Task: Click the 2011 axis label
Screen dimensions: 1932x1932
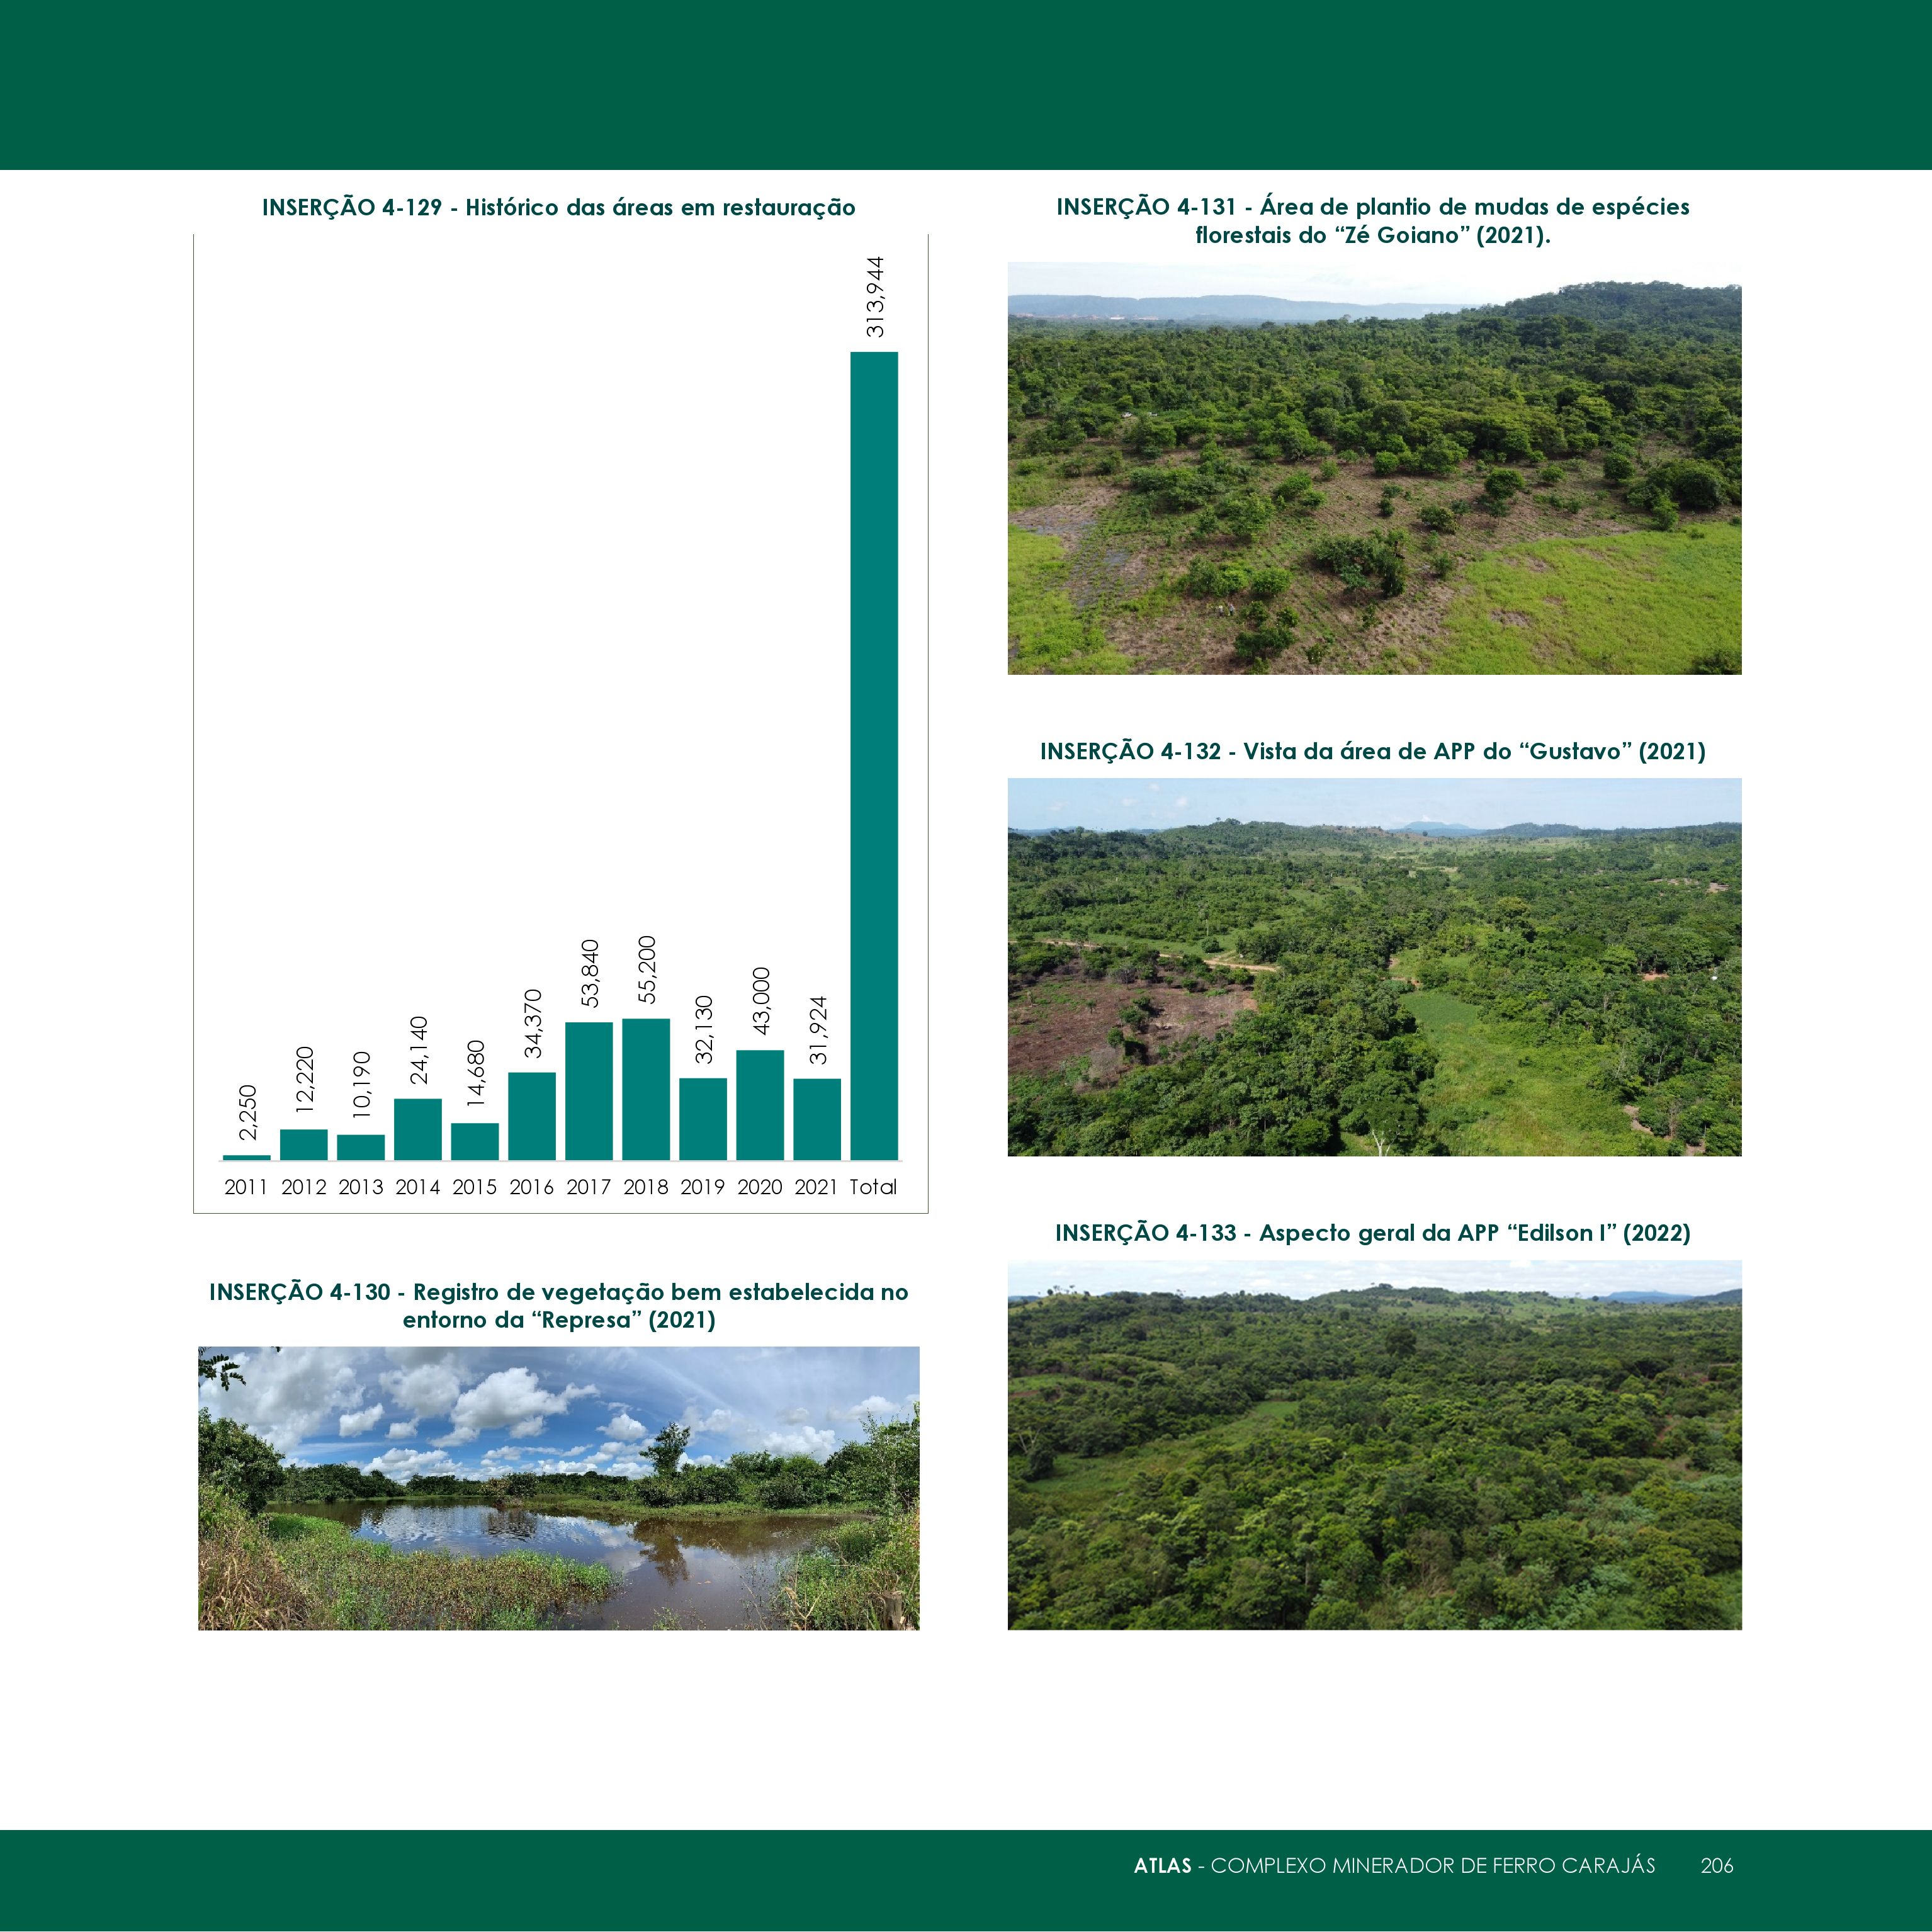Action: (x=246, y=1187)
